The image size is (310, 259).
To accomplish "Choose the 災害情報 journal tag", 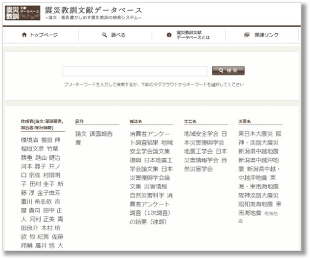I will (155, 186).
